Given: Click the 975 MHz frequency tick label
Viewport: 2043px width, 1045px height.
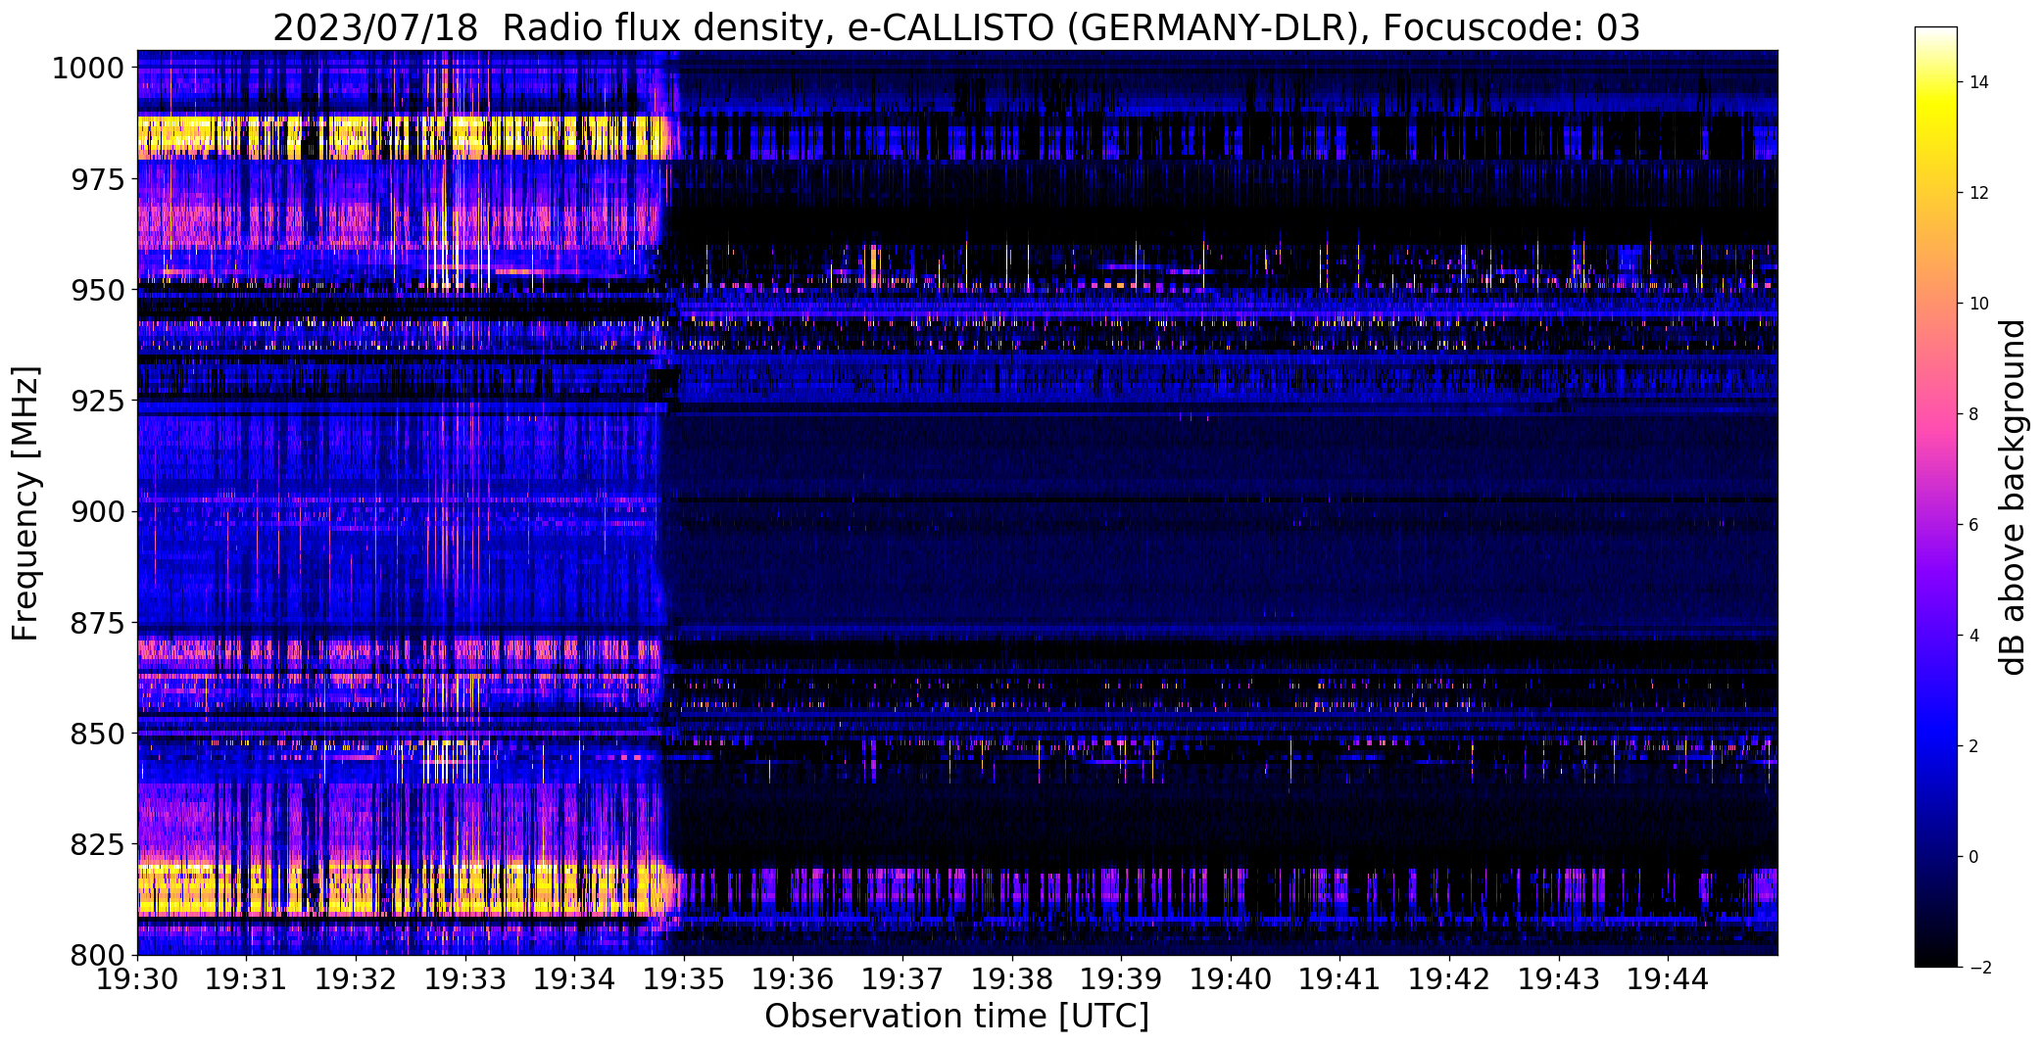Looking at the screenshot, I should pyautogui.click(x=97, y=179).
